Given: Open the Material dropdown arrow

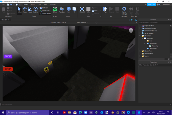Looking at the screenshot, I should point(82,14).
